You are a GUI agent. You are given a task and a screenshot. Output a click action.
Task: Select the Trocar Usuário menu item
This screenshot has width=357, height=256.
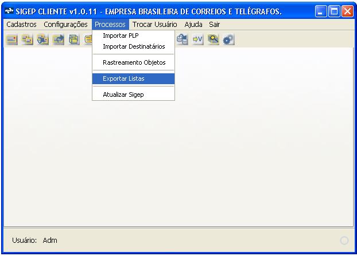coord(155,24)
